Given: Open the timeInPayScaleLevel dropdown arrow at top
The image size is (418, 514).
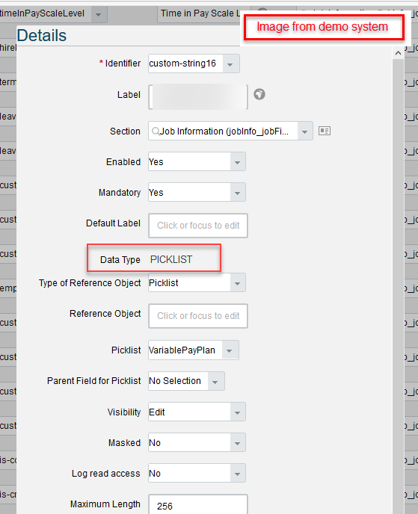Looking at the screenshot, I should point(99,14).
